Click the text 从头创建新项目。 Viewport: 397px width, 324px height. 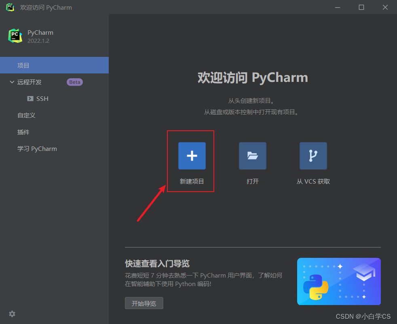coord(251,101)
